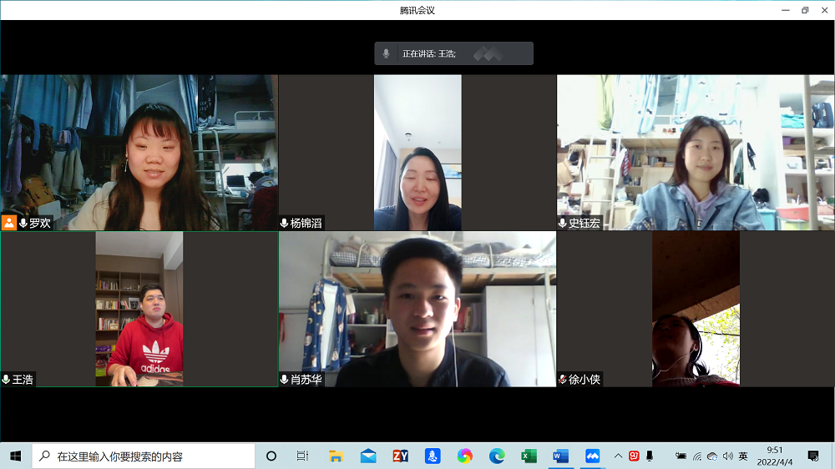Image resolution: width=835 pixels, height=469 pixels.
Task: Open the Wi-Fi network tray icon
Action: tap(697, 456)
